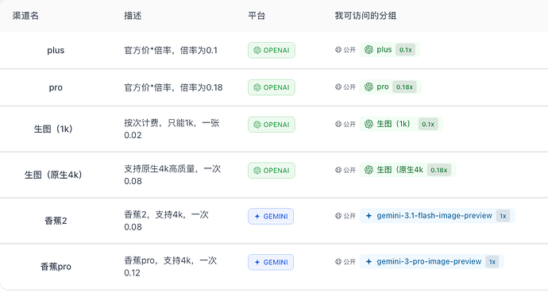The image size is (548, 293).
Task: Click the GEMINI label in the 香蕉pro row
Action: coord(276,262)
